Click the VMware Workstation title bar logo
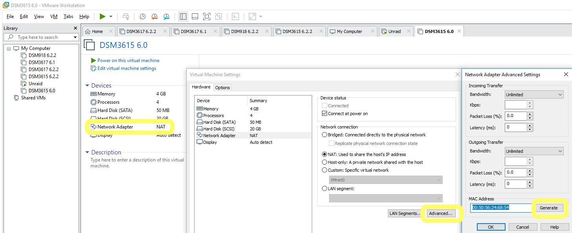This screenshot has height=233, width=572. [x=6, y=6]
